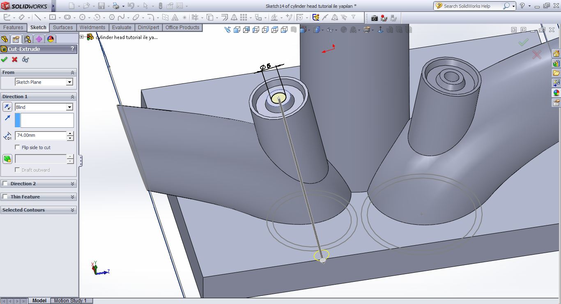Turn on Draft On/Off button
561x304 pixels.
tap(7, 159)
